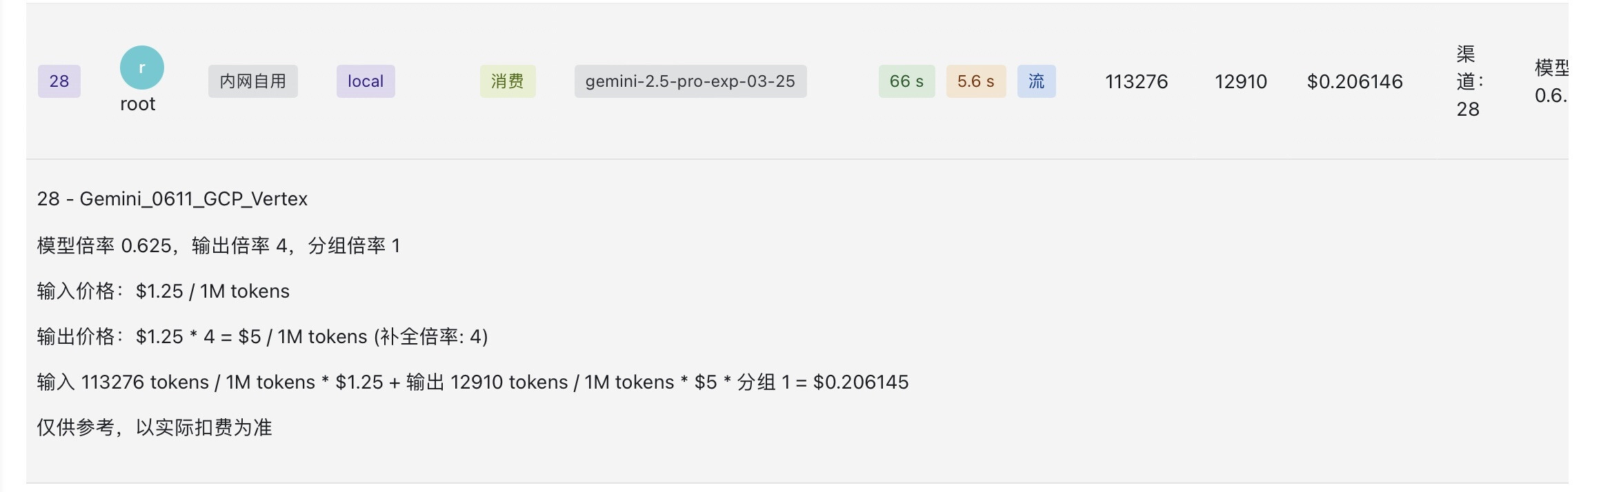
Task: Click the prompt token count 113276
Action: 1136,82
